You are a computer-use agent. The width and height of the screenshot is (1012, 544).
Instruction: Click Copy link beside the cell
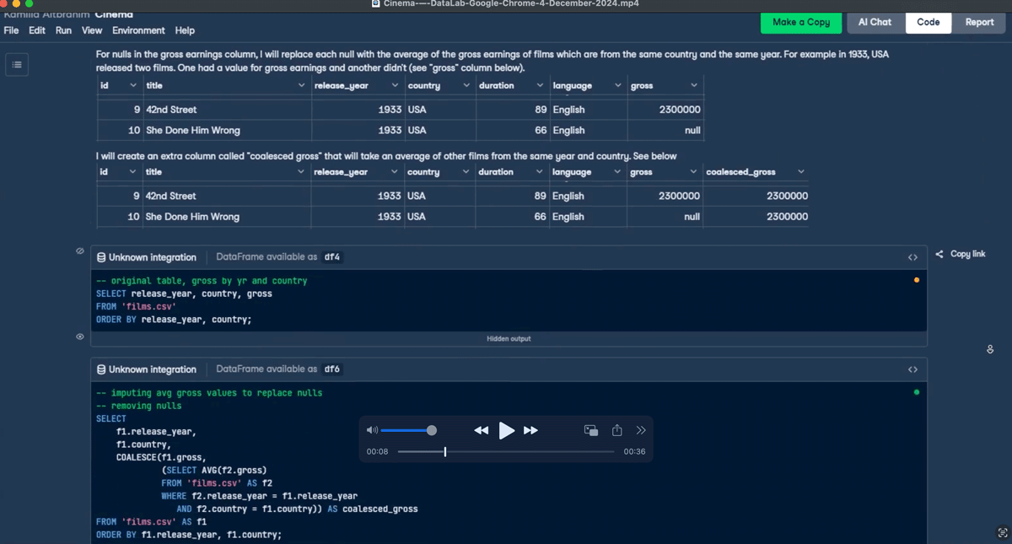(x=961, y=254)
